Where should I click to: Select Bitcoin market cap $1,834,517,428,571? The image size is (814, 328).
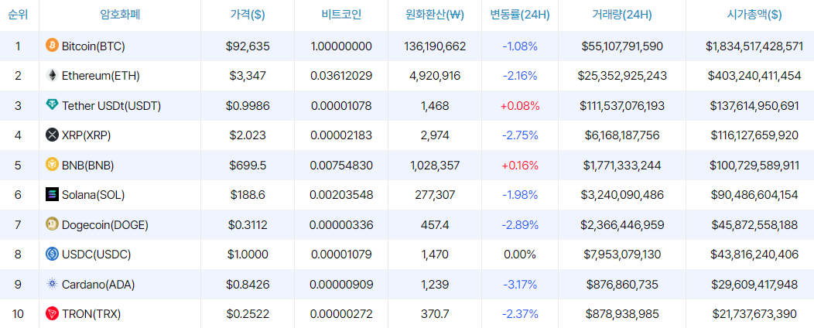[754, 46]
